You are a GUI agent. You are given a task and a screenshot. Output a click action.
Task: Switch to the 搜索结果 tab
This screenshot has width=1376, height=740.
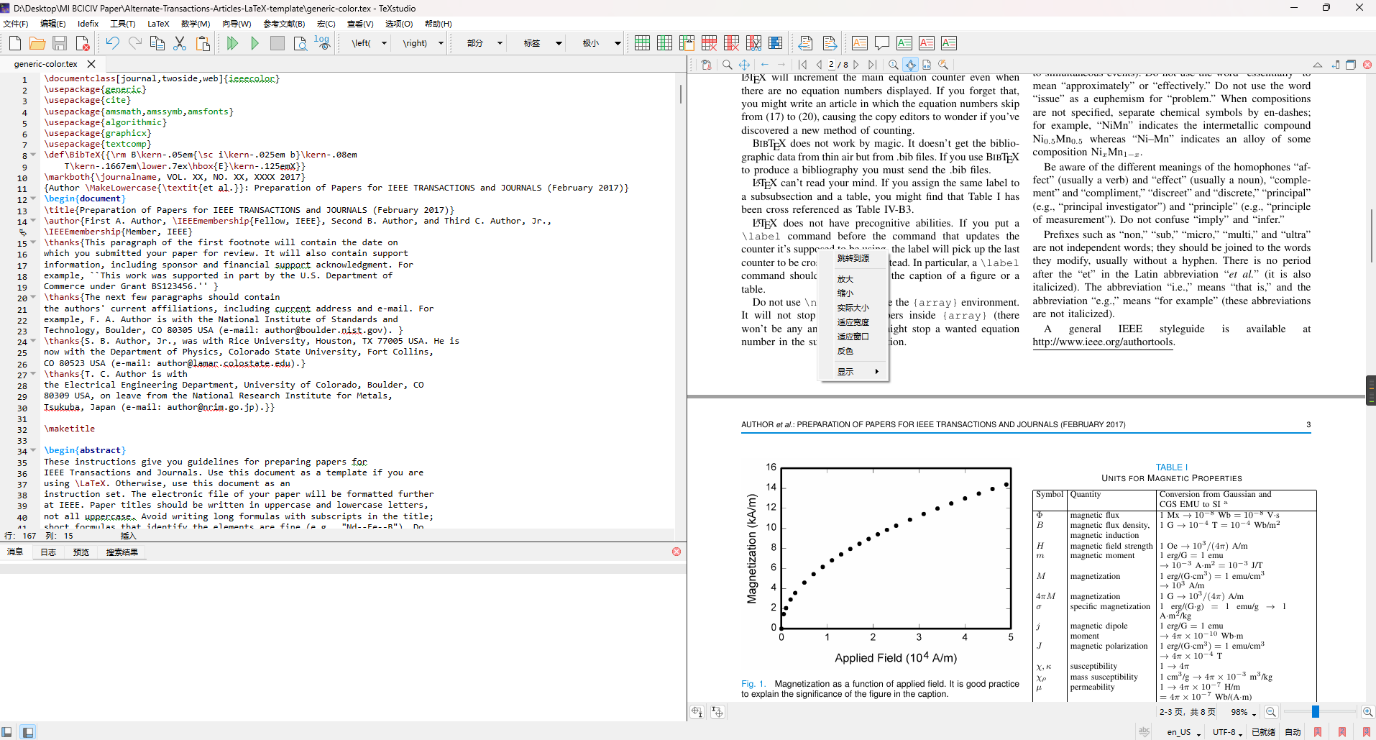pyautogui.click(x=122, y=552)
